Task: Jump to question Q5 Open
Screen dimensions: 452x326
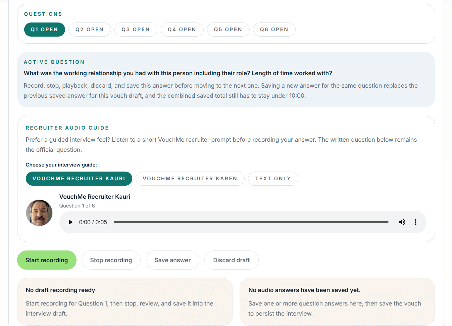Action: (228, 30)
